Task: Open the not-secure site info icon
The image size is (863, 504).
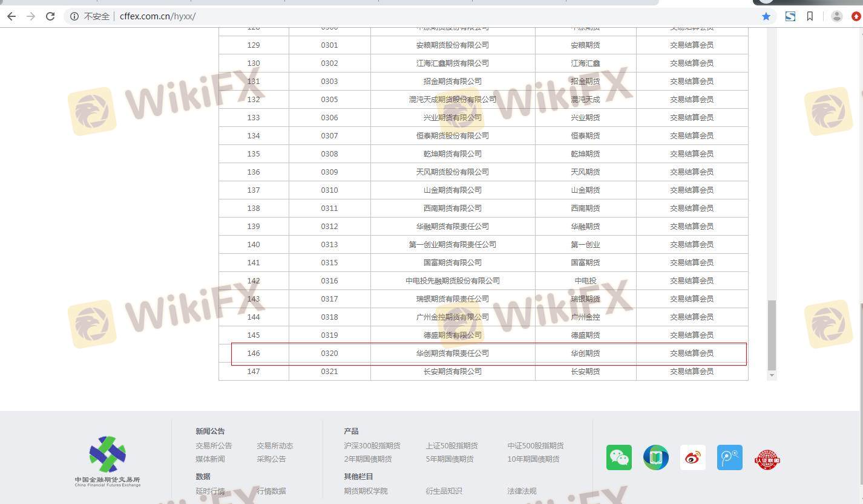Action: (74, 16)
